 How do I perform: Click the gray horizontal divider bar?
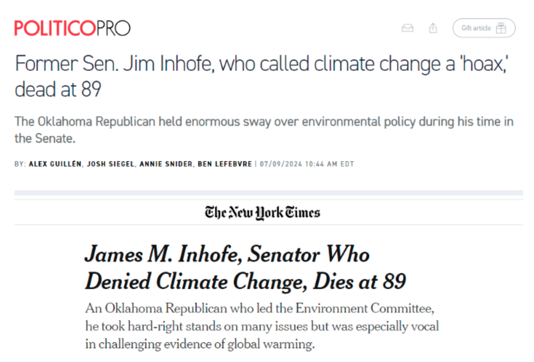point(269,193)
